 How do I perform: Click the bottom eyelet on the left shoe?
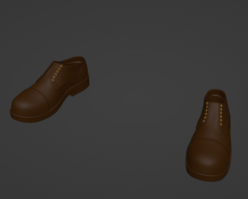pyautogui.click(x=53, y=80)
